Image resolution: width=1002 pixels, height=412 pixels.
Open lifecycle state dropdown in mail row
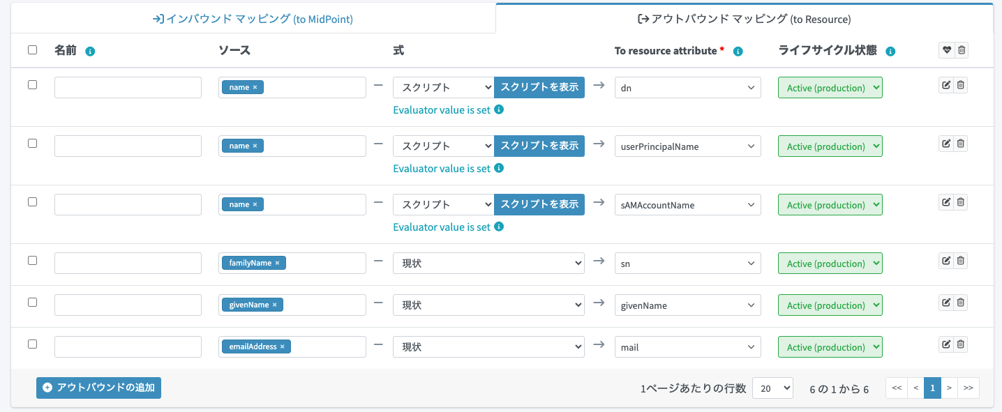[x=830, y=346]
